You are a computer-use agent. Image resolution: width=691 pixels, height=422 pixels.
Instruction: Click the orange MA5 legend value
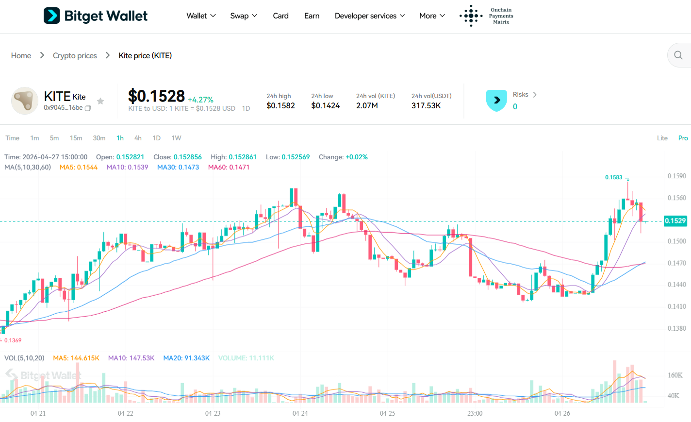78,167
